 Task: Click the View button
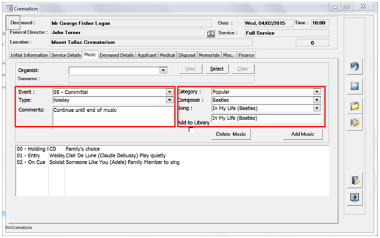click(x=191, y=69)
